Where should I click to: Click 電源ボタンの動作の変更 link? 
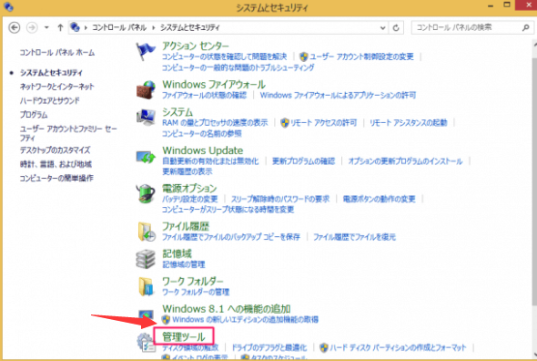[380, 199]
